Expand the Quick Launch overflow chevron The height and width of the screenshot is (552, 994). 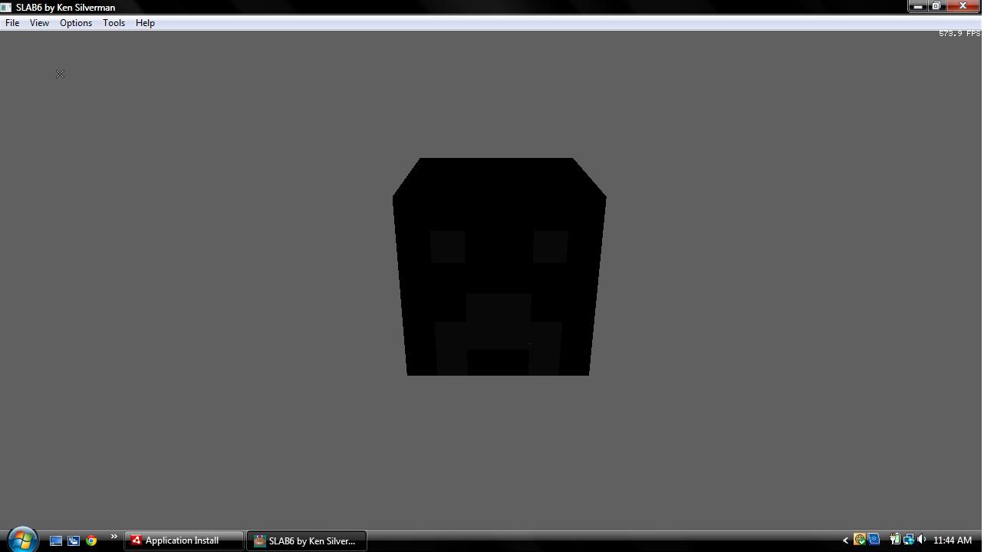113,536
